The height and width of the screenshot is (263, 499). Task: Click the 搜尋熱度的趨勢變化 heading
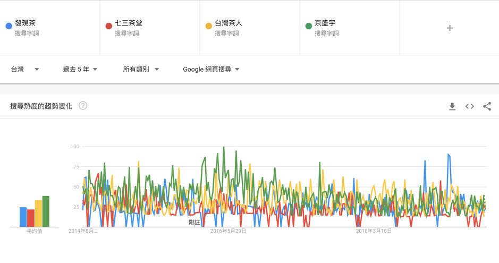click(41, 106)
